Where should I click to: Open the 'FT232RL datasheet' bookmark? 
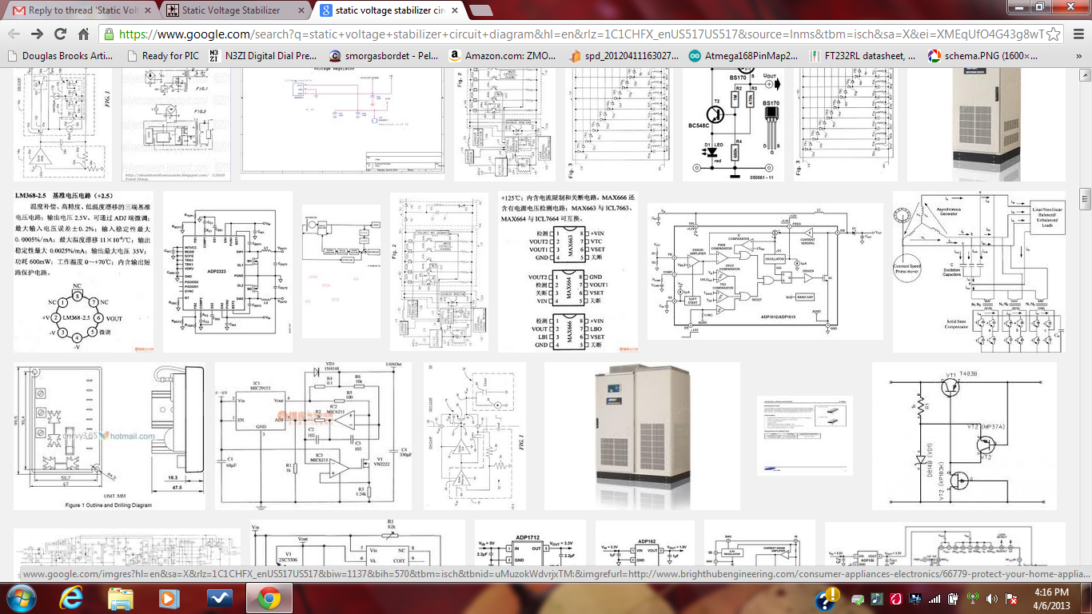863,56
